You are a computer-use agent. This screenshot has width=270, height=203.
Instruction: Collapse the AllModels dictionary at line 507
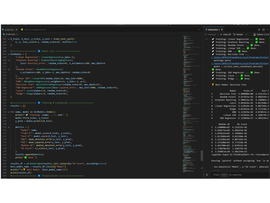9,54
